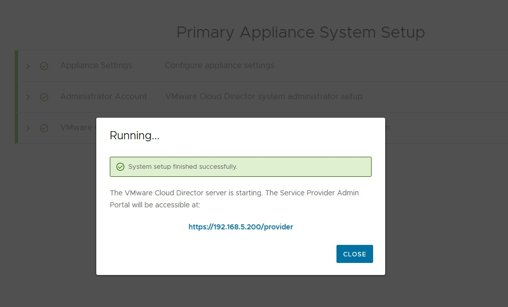Select the Administrator Account row label
The image size is (508, 307).
click(104, 96)
